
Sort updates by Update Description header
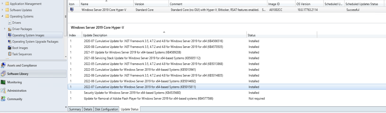(164, 35)
